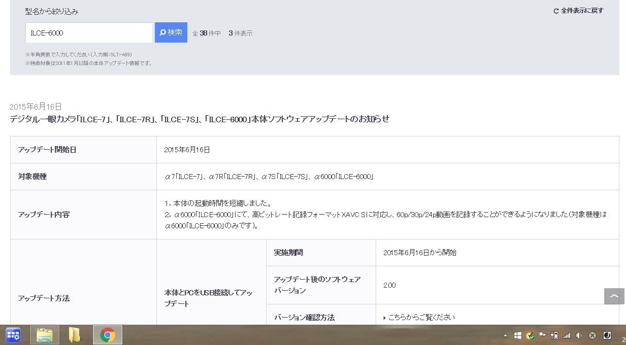This screenshot has height=345, width=626.
Task: Click アップデート後のソフトウェアバージョン label
Action: point(317,285)
